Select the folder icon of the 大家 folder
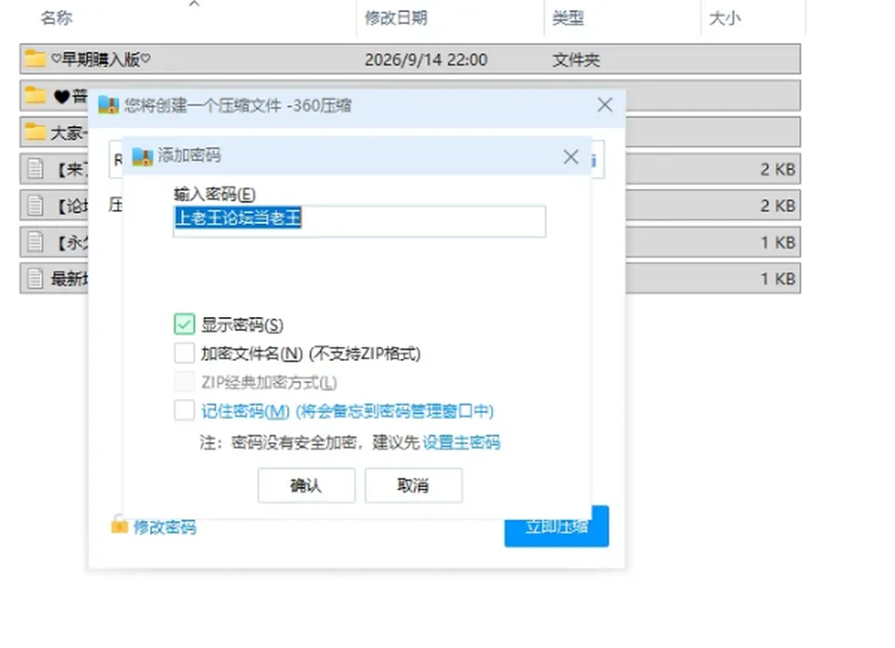 [x=34, y=131]
